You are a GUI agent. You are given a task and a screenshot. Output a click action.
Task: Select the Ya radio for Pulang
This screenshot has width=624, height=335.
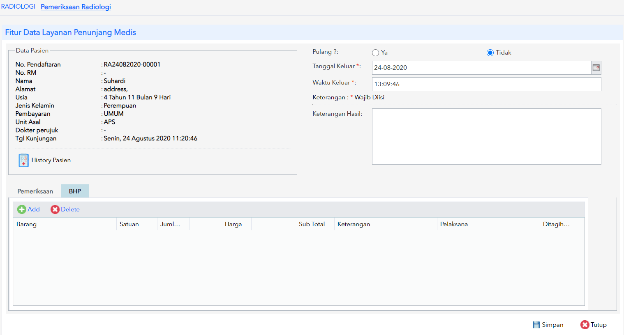[375, 53]
